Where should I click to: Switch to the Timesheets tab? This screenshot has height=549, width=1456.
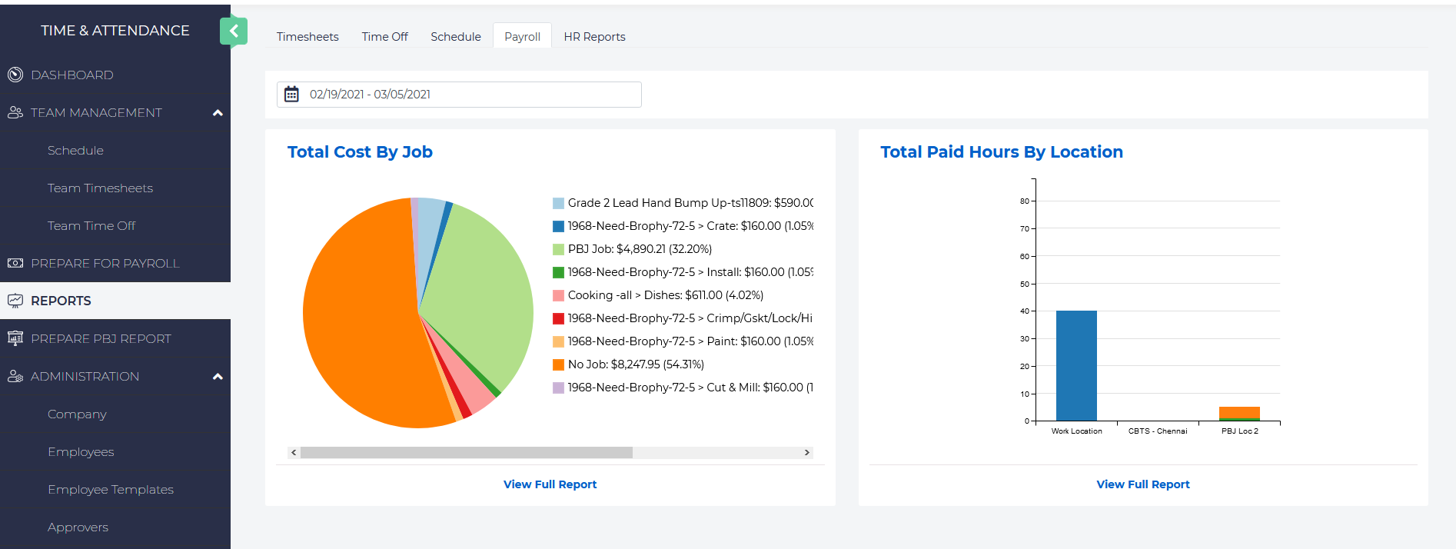point(307,37)
